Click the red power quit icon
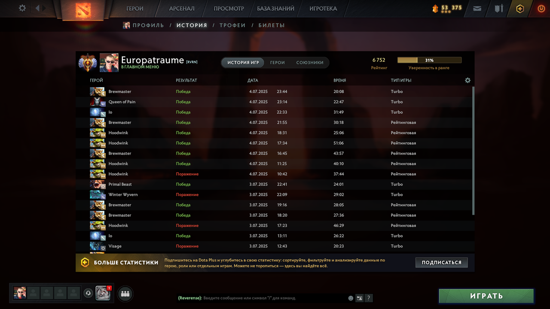The height and width of the screenshot is (309, 550). click(x=541, y=8)
